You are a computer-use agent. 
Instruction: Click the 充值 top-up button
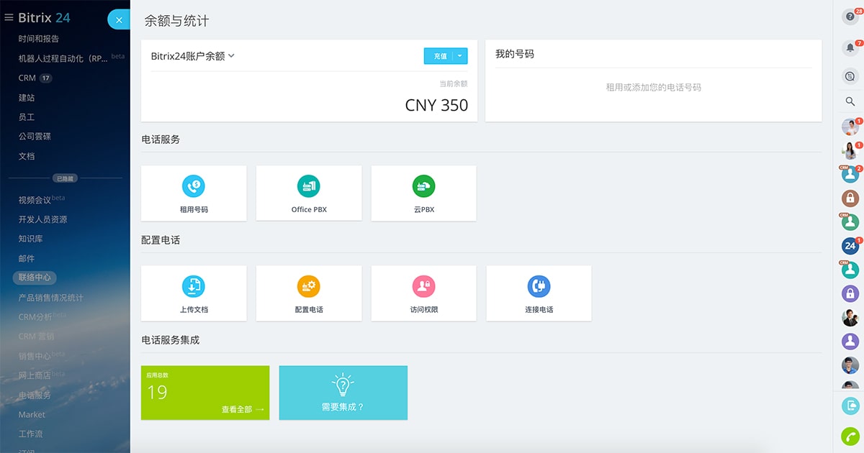[439, 56]
